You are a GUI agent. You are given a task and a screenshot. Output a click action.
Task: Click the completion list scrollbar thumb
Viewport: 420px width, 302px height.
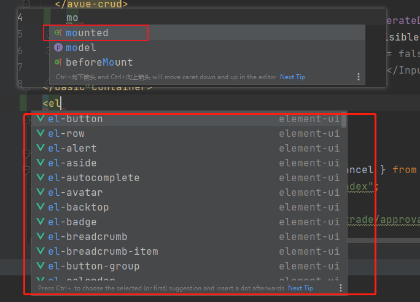point(344,120)
